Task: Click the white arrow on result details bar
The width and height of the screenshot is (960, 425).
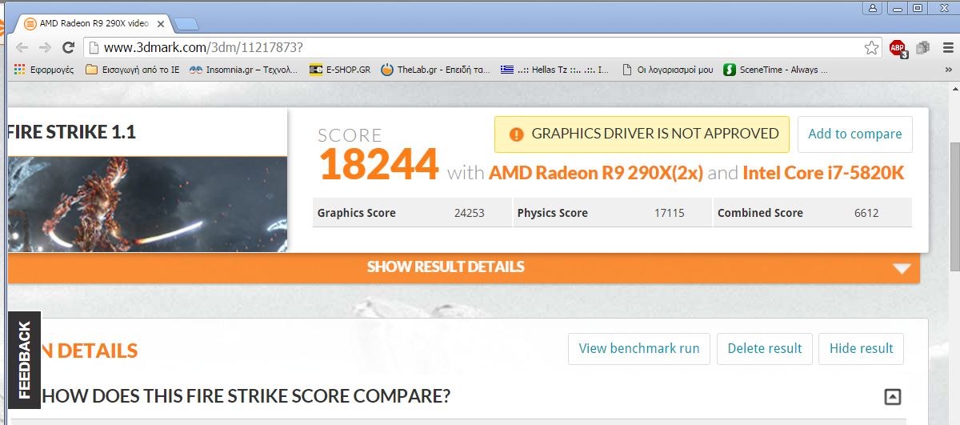Action: pyautogui.click(x=902, y=268)
